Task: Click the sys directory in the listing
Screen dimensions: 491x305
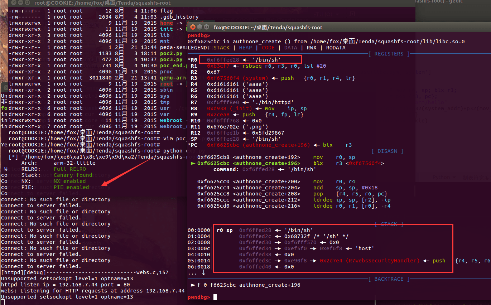Action: [x=165, y=96]
